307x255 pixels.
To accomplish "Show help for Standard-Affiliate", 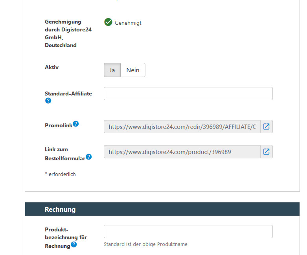I will click(48, 101).
